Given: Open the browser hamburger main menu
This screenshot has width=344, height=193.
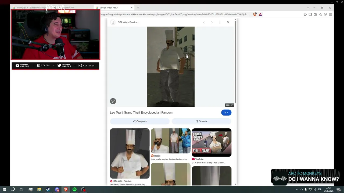Looking at the screenshot, I should (x=330, y=14).
